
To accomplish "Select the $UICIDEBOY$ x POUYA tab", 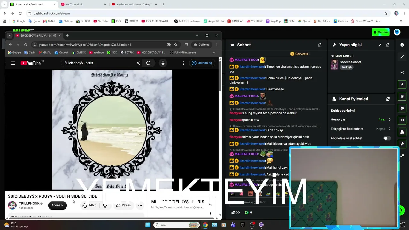I will pos(38,35).
